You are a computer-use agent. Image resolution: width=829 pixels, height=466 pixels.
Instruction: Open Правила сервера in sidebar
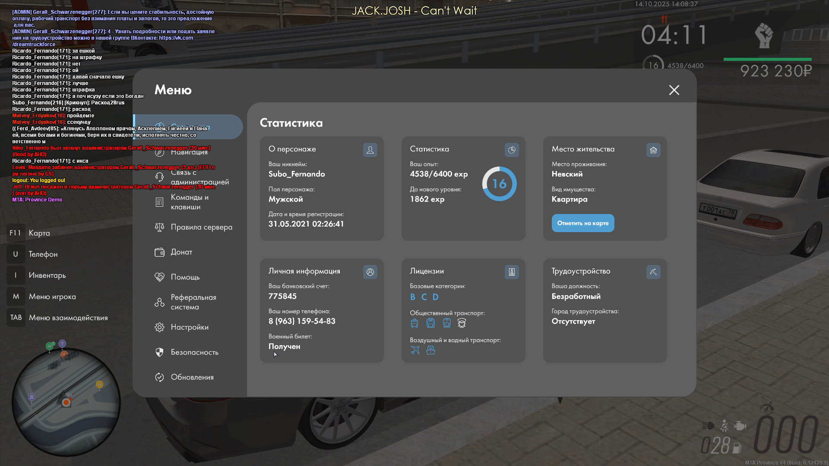pos(201,227)
